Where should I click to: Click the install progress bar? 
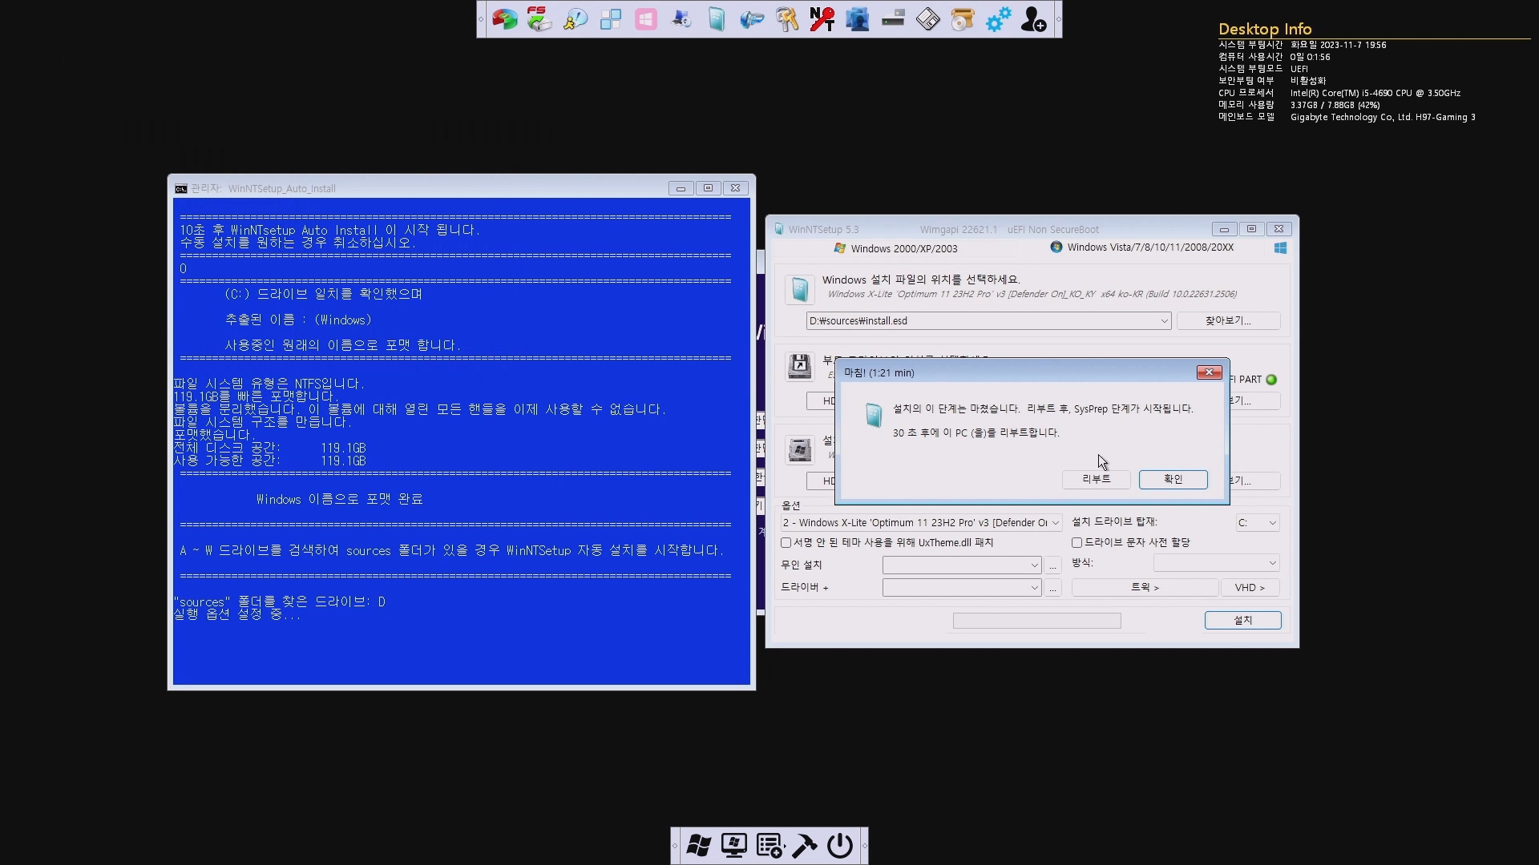pyautogui.click(x=1036, y=621)
